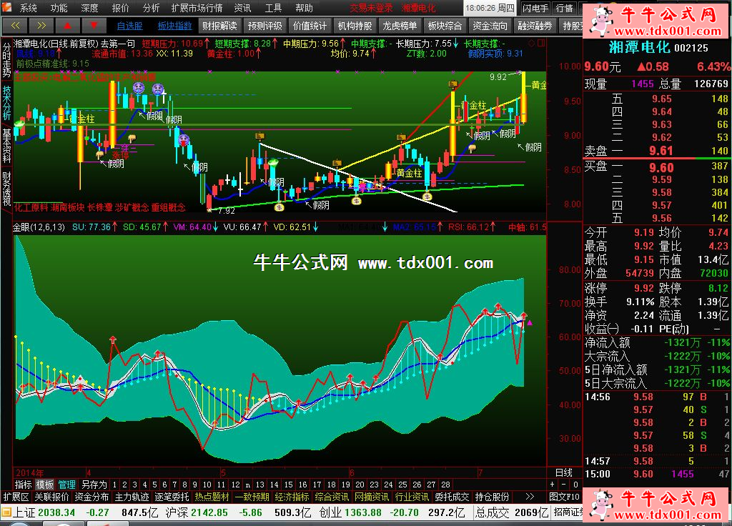Click the diamond icon at chart top-right

pos(532,43)
